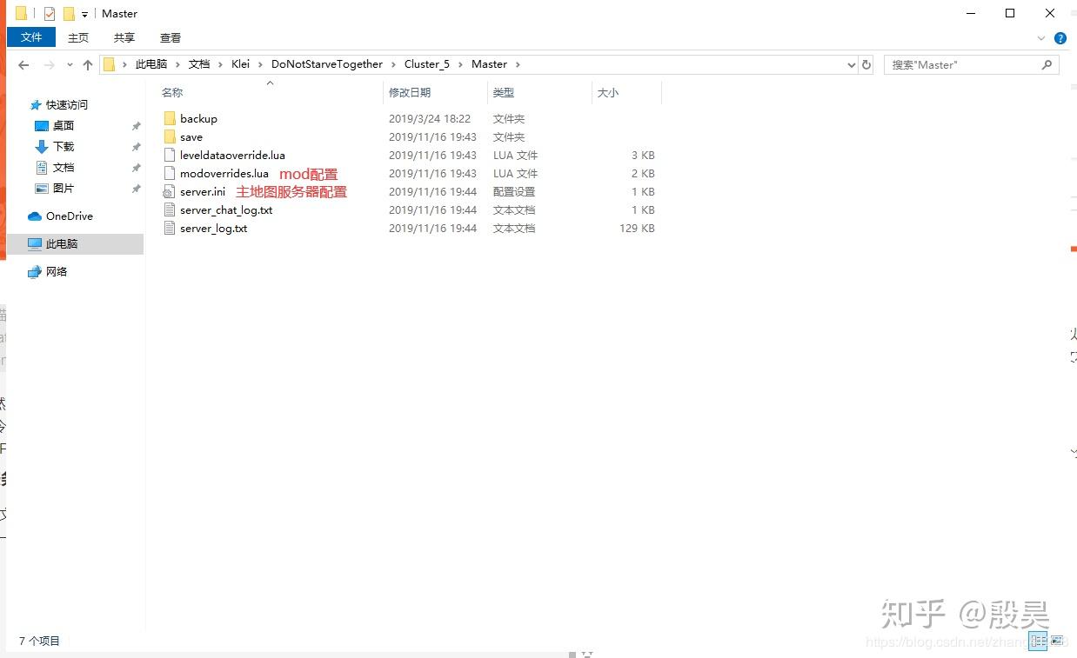Click the Network icon in sidebar
Screen dimensions: 1077x658
[35, 271]
